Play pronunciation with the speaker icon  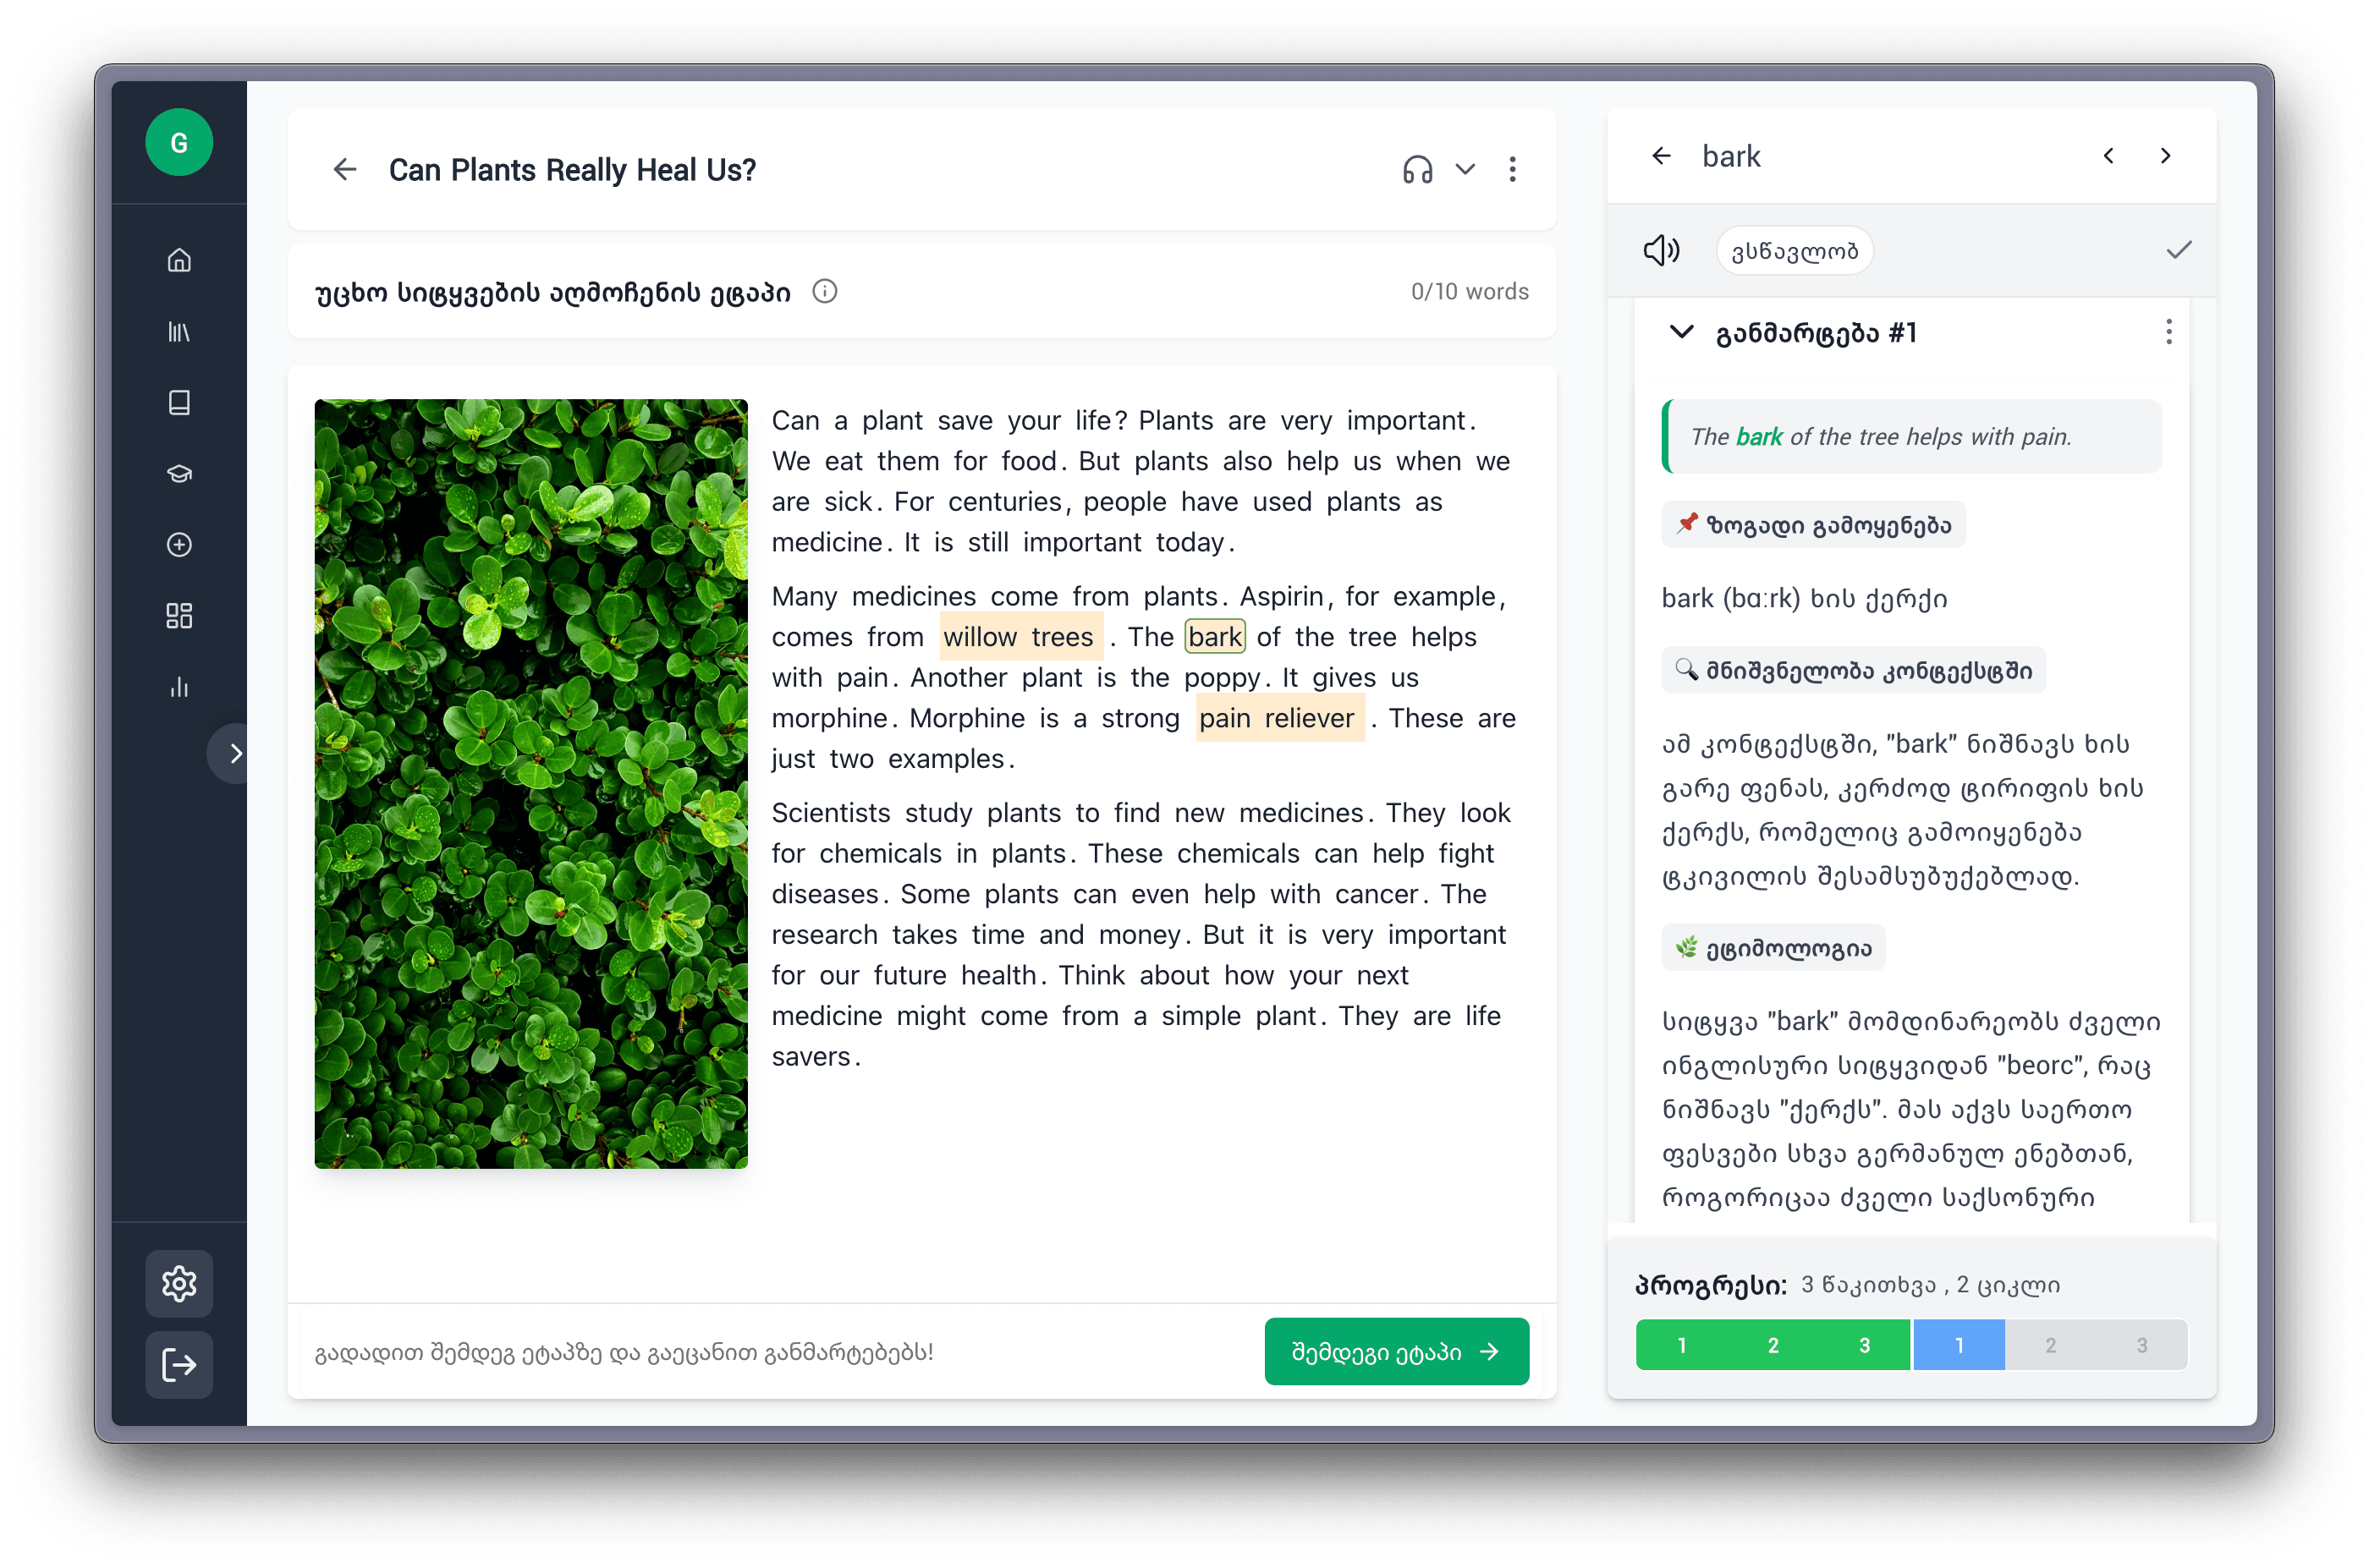click(1661, 250)
